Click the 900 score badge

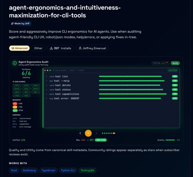(x=175, y=89)
